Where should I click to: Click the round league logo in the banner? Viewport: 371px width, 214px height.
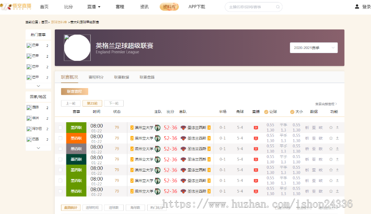(x=77, y=48)
